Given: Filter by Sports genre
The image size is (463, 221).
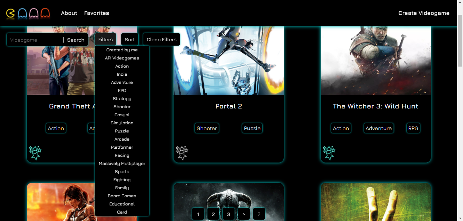Looking at the screenshot, I should tap(122, 172).
